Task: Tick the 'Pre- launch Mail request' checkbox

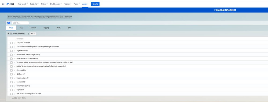Action: (12, 94)
